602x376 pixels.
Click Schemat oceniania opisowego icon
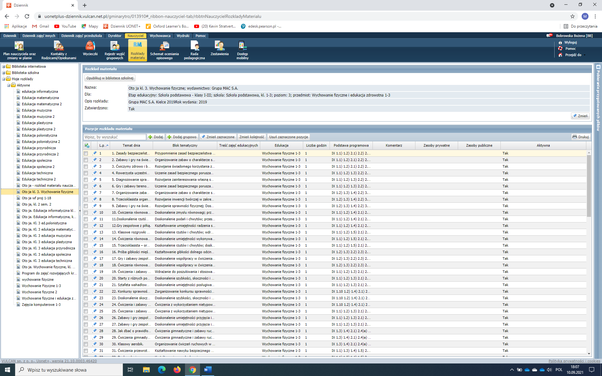pos(164,50)
